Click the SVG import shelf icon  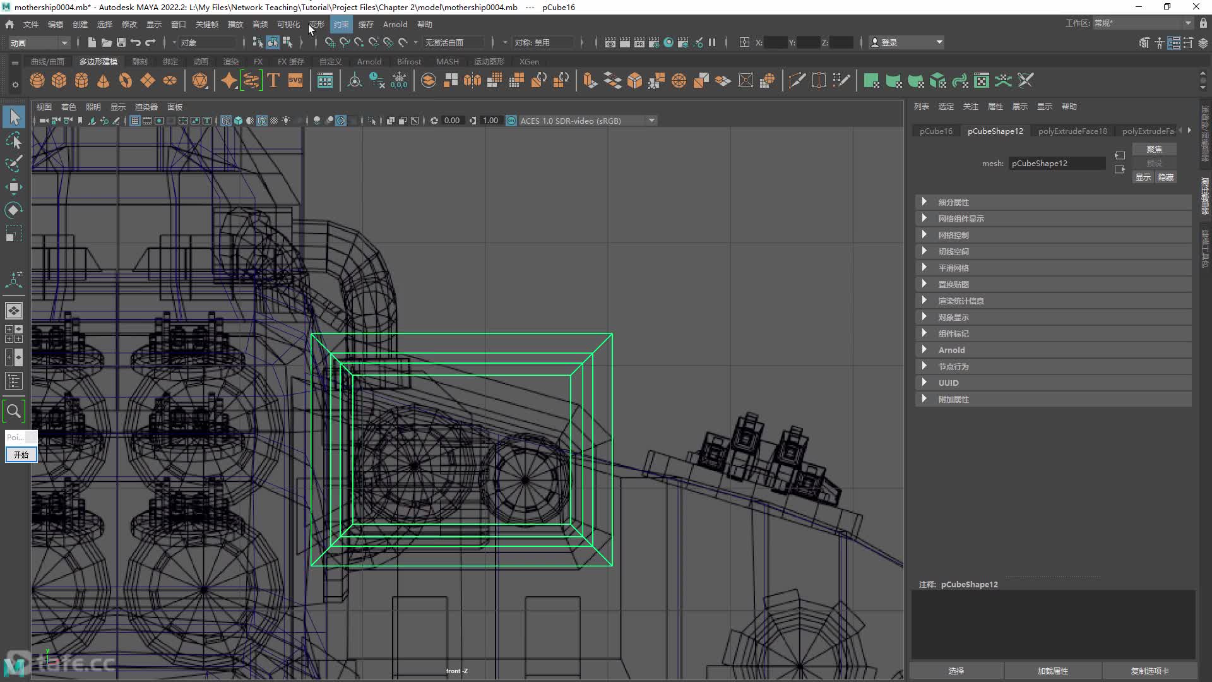tap(295, 81)
